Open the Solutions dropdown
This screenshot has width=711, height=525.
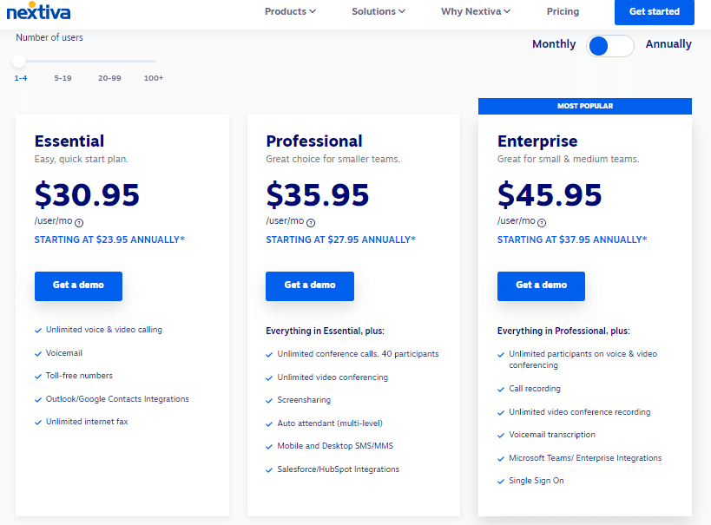[378, 12]
